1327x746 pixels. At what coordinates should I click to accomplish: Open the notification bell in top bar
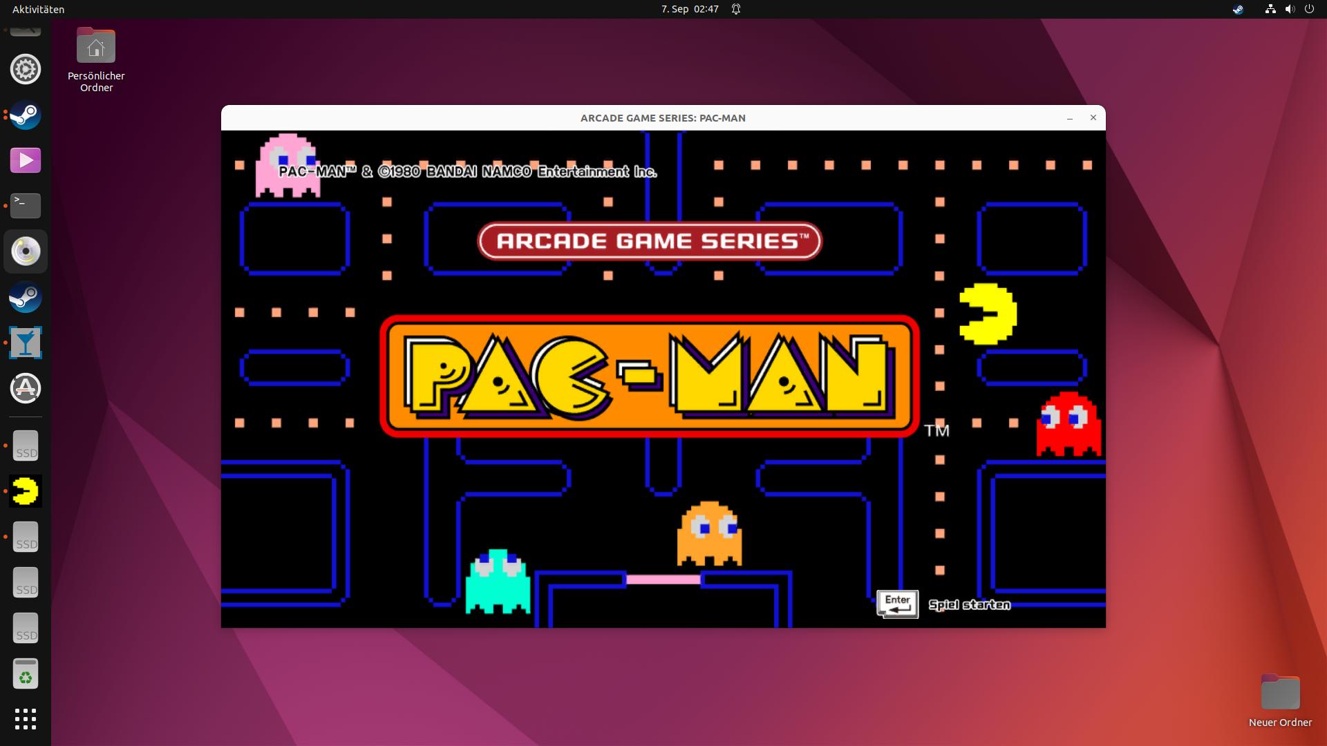(x=736, y=9)
